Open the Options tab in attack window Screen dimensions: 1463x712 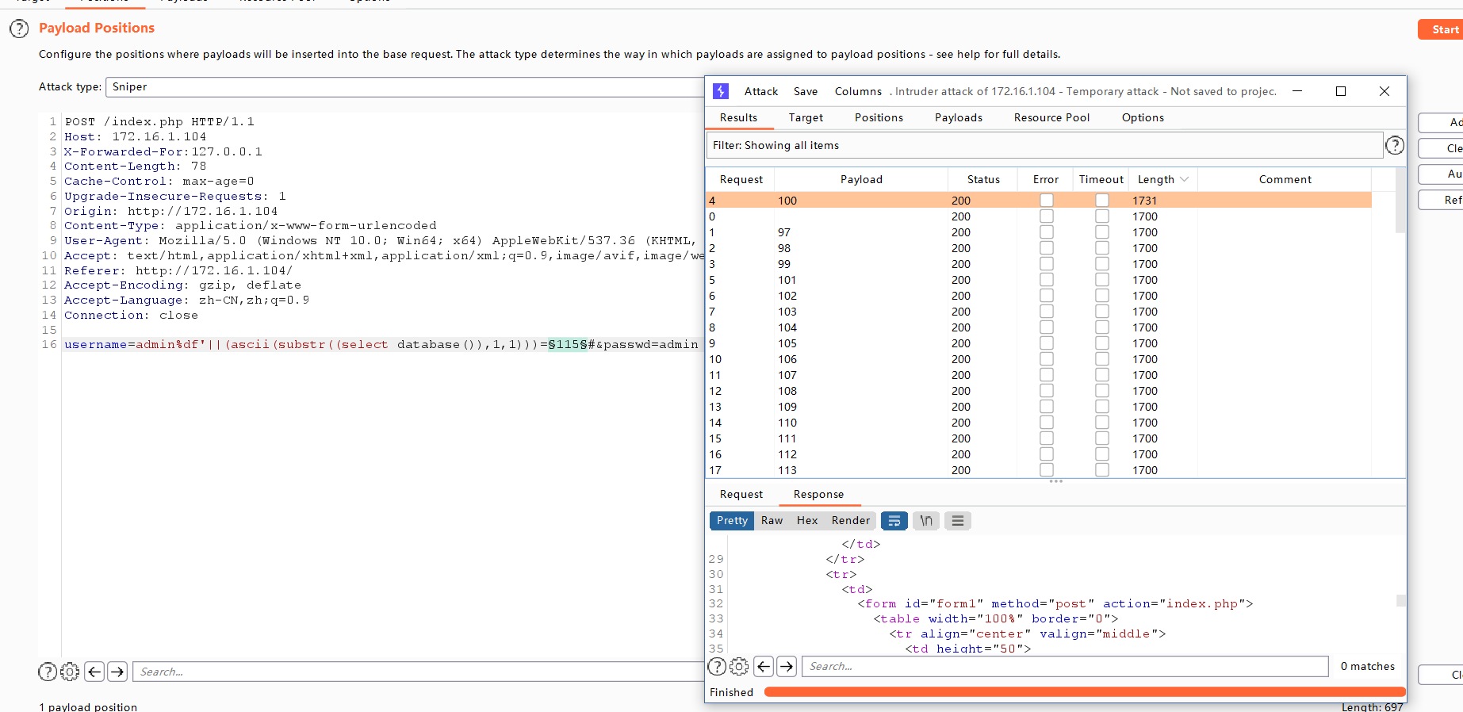[1143, 117]
